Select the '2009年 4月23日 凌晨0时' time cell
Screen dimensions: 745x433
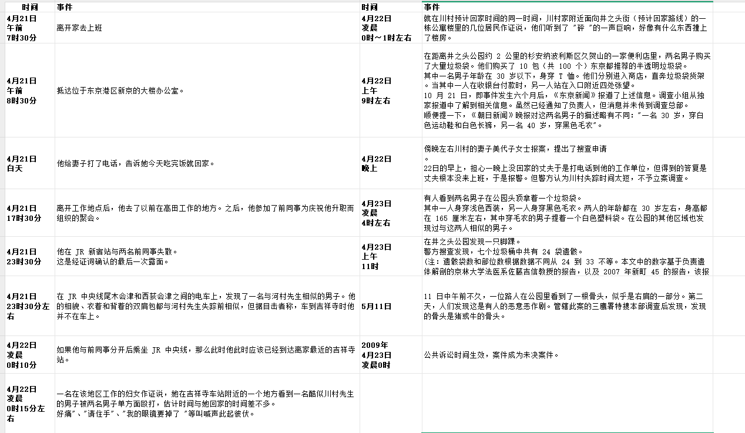pyautogui.click(x=390, y=355)
